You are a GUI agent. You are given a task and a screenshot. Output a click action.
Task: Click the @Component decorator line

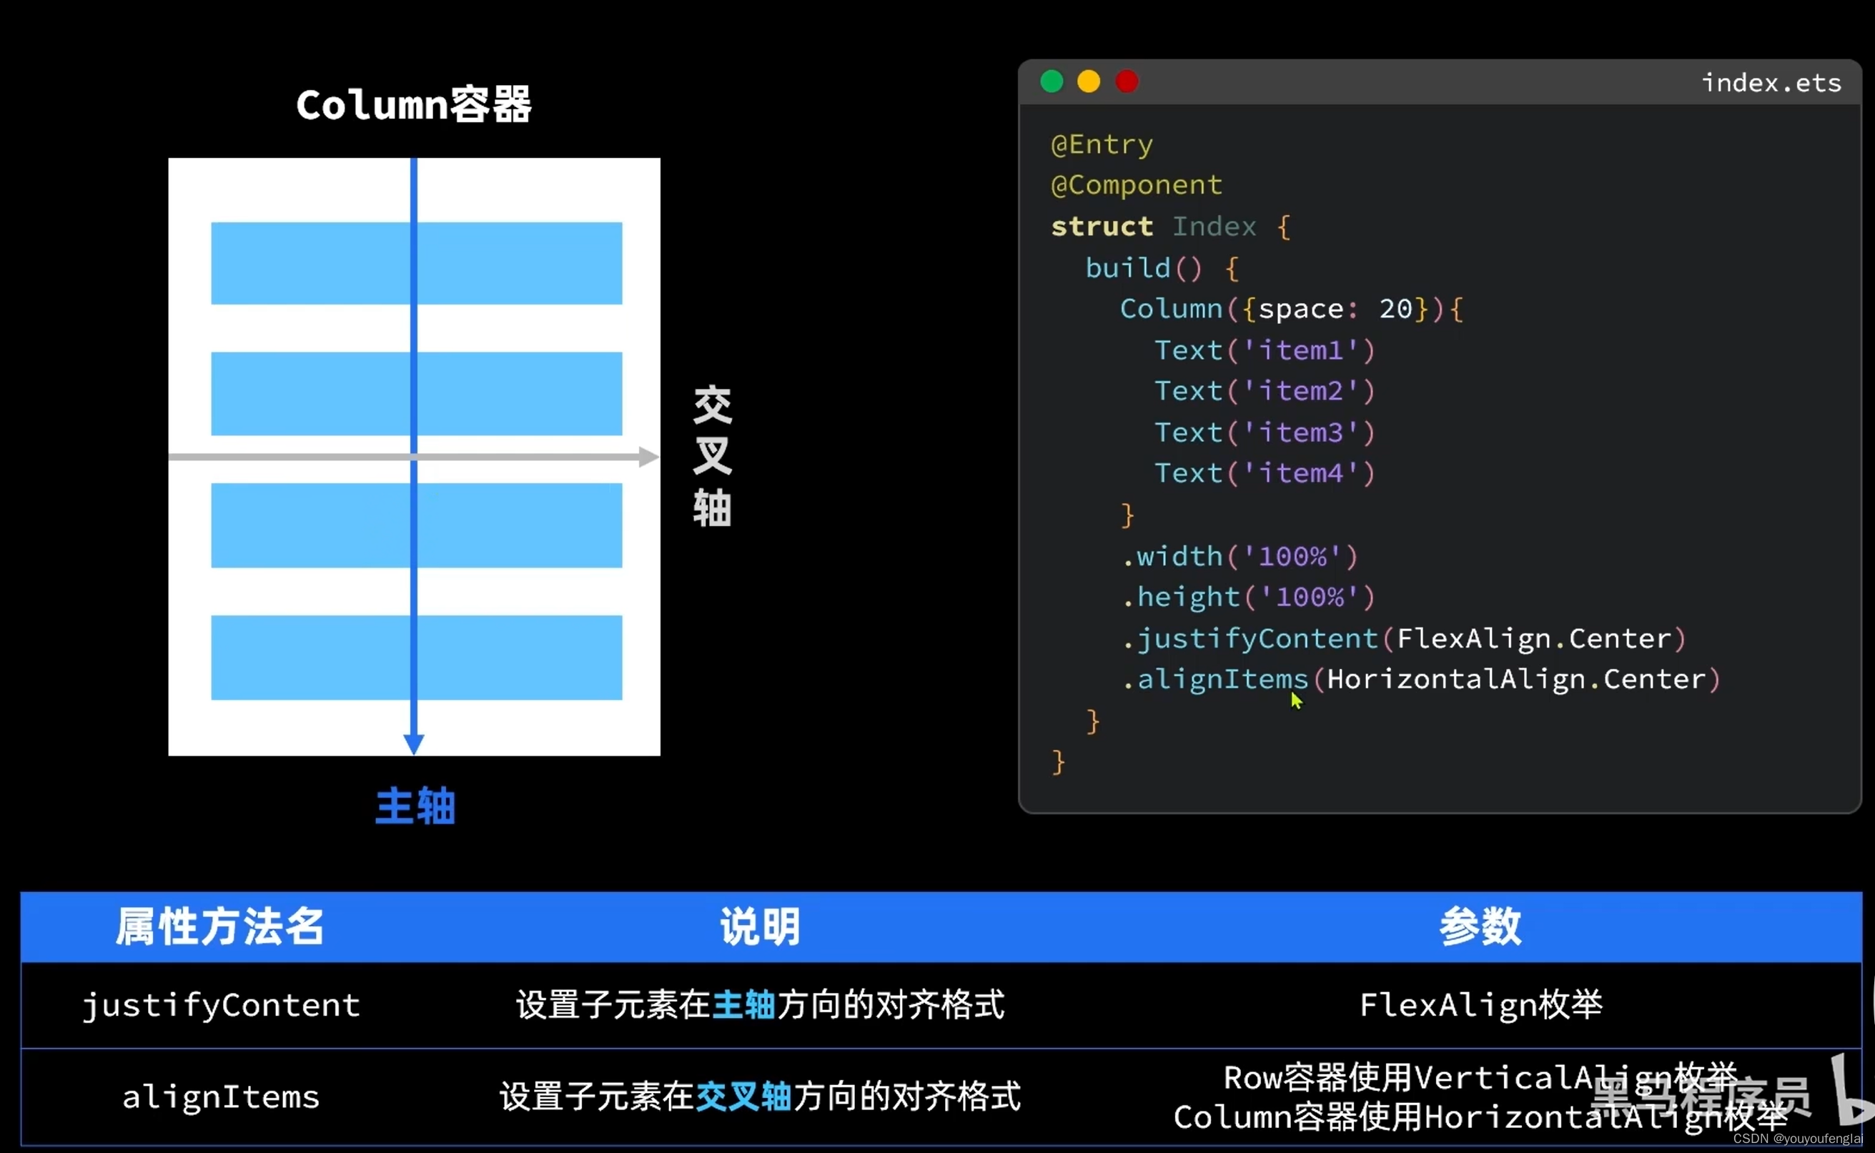click(1136, 185)
